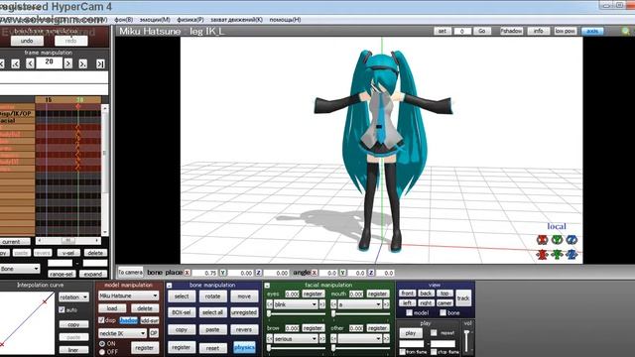
Task: Go to previous frame with single left arrow
Action: 30,63
